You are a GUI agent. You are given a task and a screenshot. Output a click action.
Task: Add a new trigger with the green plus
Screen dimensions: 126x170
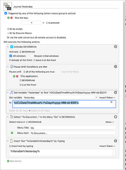coord(8,18)
